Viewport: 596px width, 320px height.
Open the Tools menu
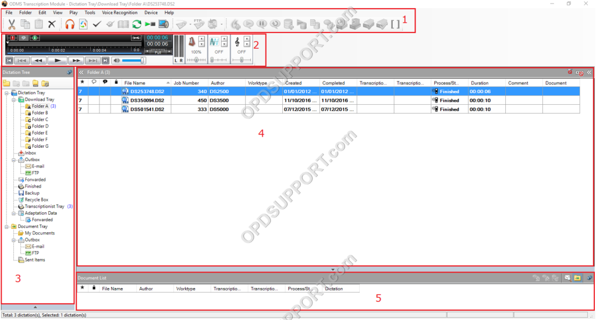(90, 13)
